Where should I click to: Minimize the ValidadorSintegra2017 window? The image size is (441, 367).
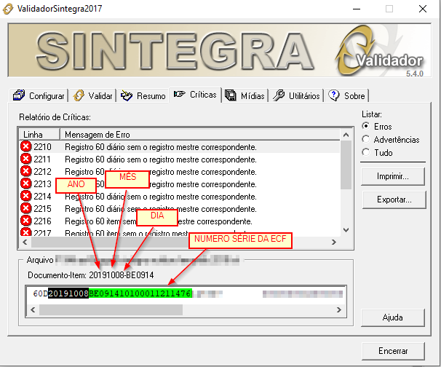click(357, 9)
